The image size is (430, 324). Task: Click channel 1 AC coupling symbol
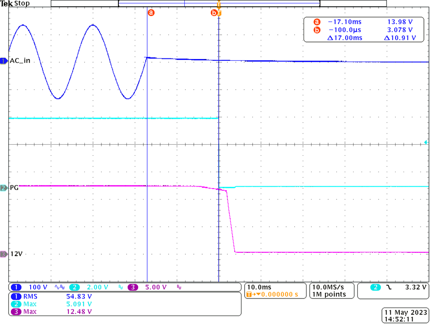pyautogui.click(x=57, y=287)
